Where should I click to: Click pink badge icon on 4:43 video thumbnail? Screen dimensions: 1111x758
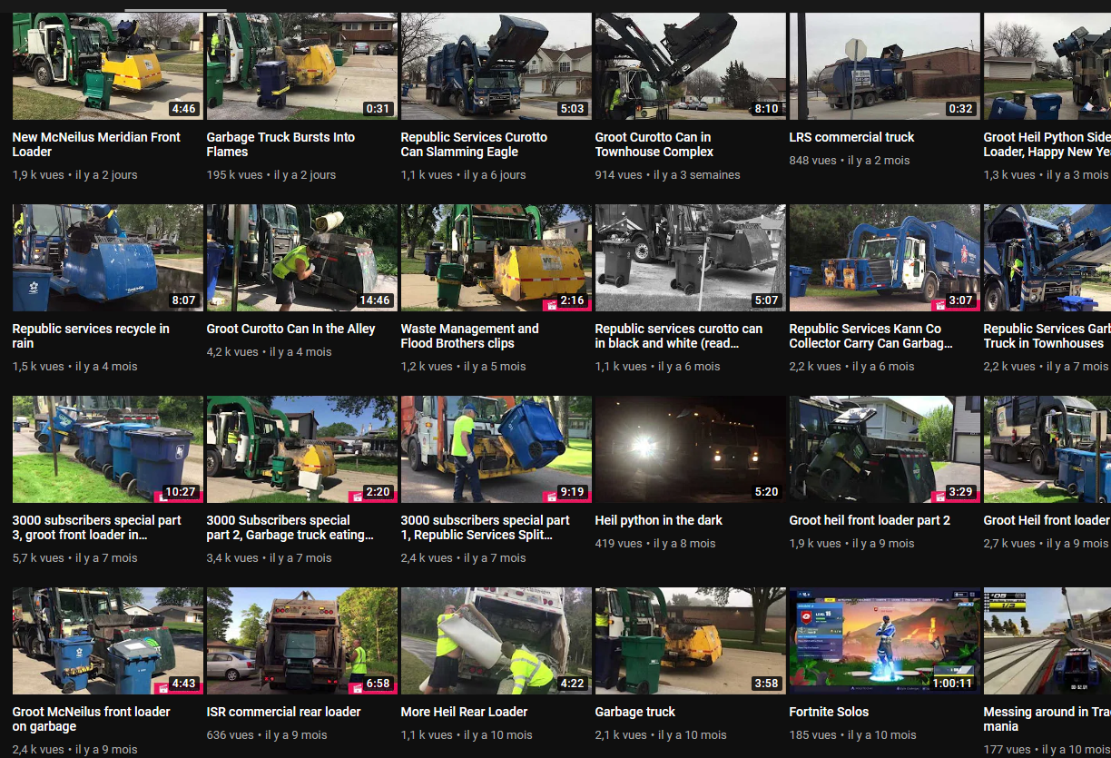[162, 684]
